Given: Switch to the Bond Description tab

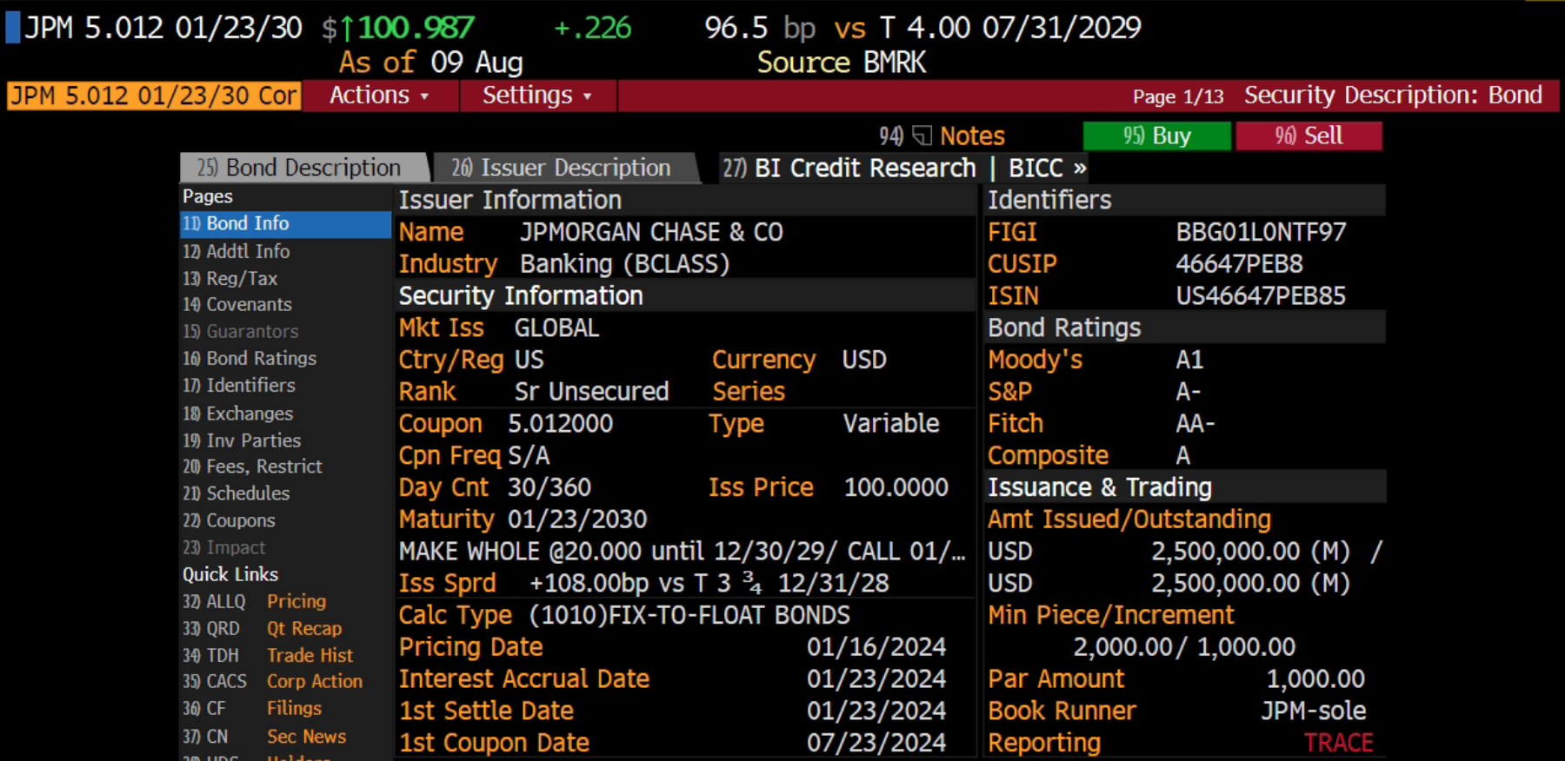Looking at the screenshot, I should pos(303,168).
